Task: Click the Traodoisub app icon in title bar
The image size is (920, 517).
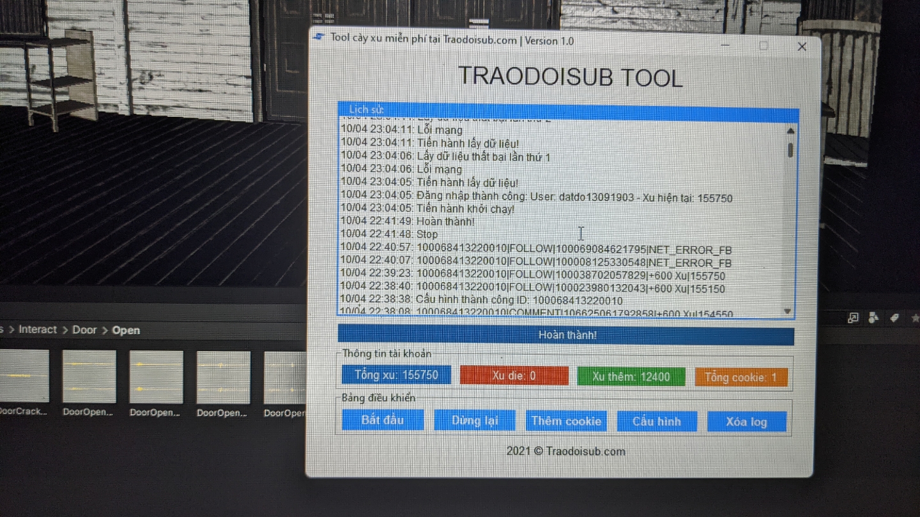Action: pyautogui.click(x=318, y=38)
